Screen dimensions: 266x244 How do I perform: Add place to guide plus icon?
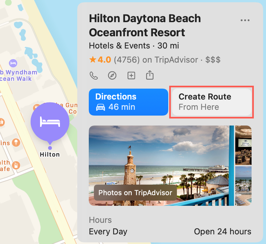tap(131, 76)
